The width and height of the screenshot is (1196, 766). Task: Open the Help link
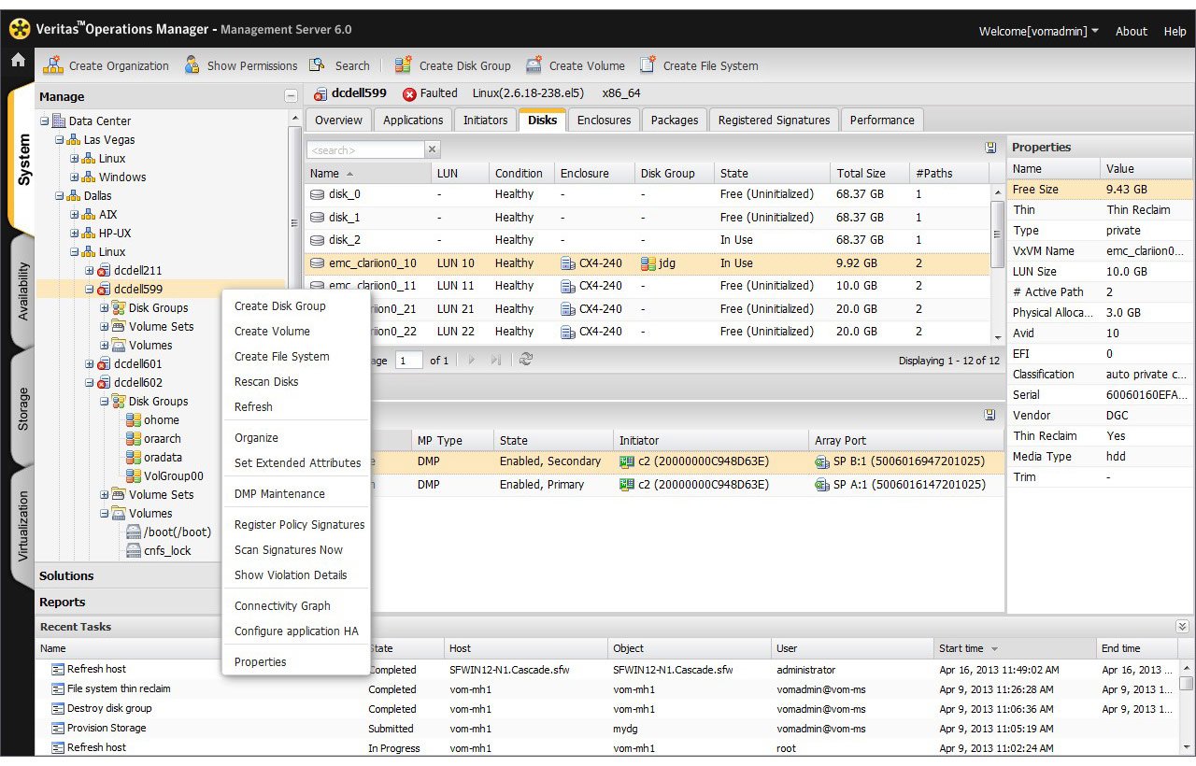click(x=1175, y=31)
